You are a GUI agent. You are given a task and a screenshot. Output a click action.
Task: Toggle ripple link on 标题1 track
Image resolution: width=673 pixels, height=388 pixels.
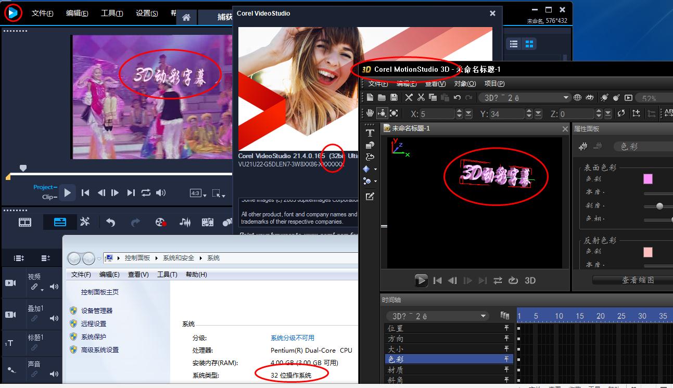[x=34, y=347]
